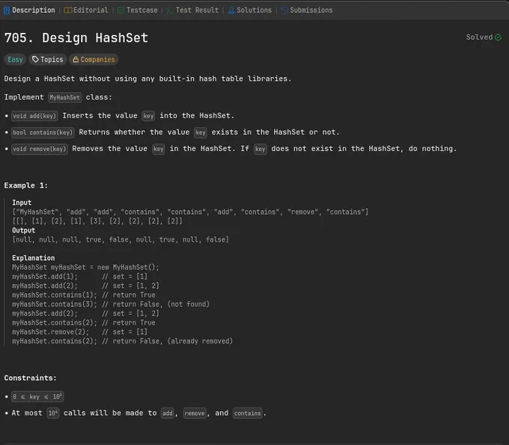Click the 0 ≤ key ≤ 10⁶ constraint chip
The image size is (509, 445).
coord(37,396)
